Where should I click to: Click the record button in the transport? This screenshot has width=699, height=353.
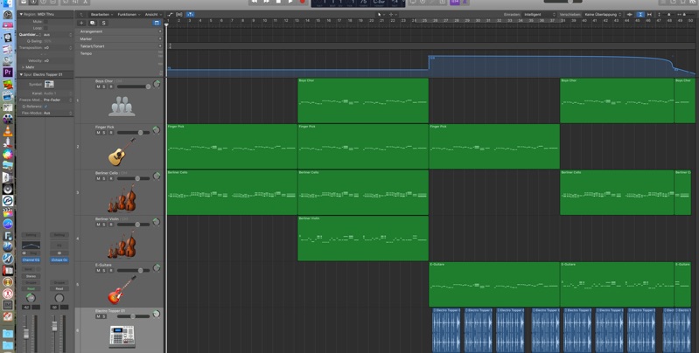pyautogui.click(x=302, y=2)
